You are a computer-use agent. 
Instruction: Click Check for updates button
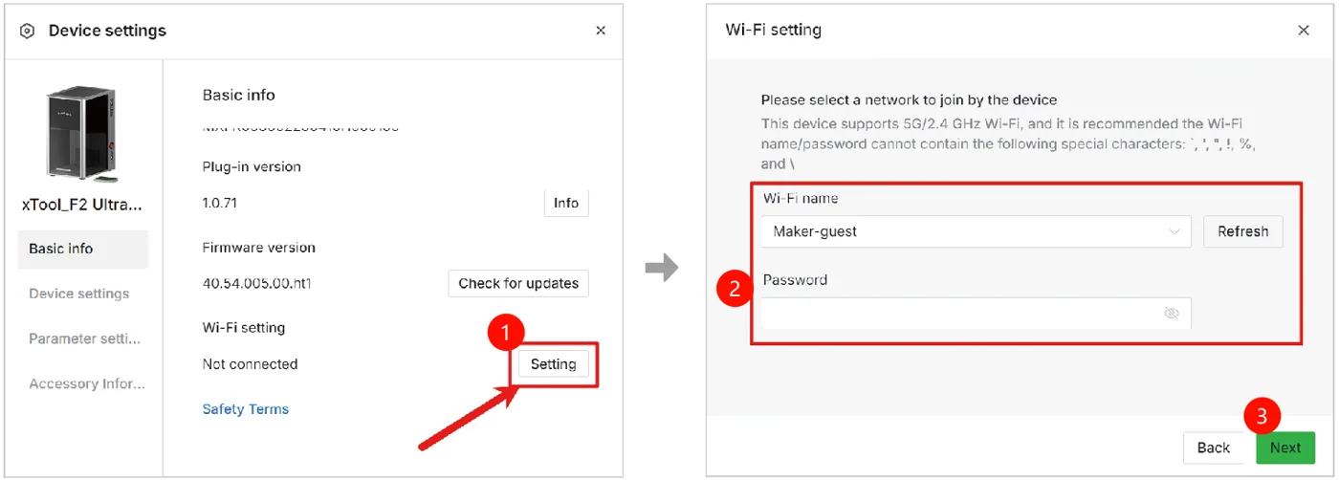(x=518, y=283)
